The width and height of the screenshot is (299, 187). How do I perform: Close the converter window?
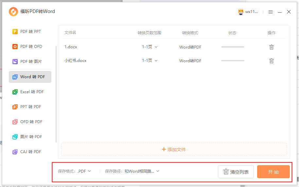(x=289, y=12)
